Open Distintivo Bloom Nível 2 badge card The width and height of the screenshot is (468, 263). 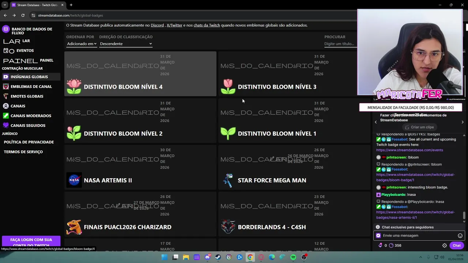point(140,121)
